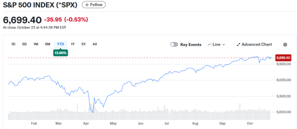Follow the S&P 500 index

[94, 5]
